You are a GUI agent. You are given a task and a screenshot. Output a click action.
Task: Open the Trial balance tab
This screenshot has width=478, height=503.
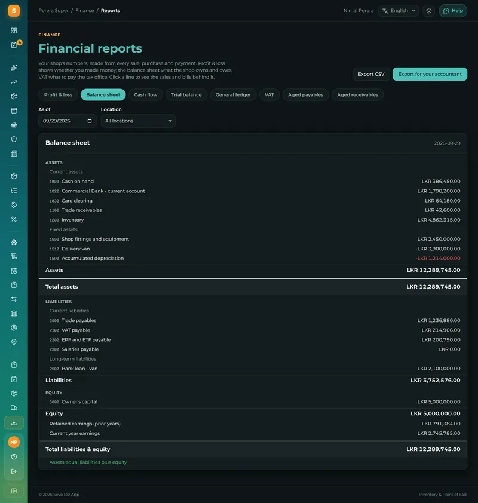(186, 94)
